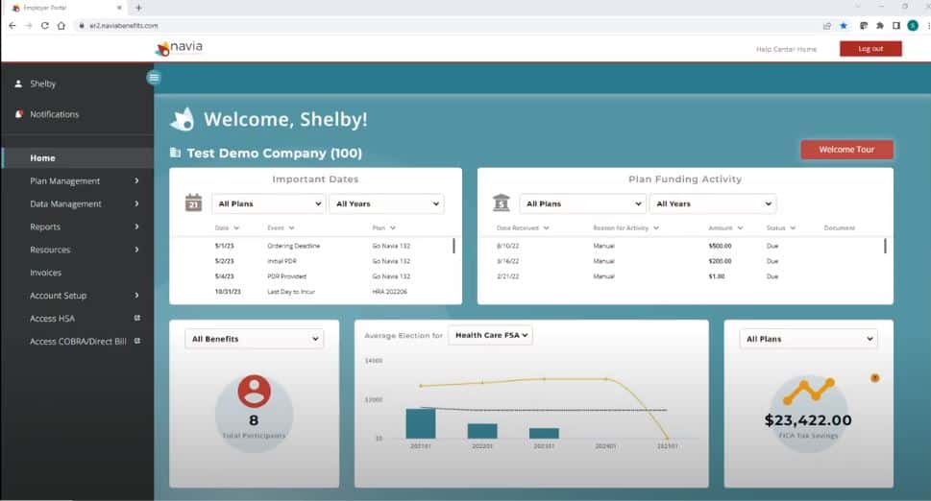This screenshot has width=931, height=501.
Task: Expand the Plan Management menu chevron
Action: (136, 180)
